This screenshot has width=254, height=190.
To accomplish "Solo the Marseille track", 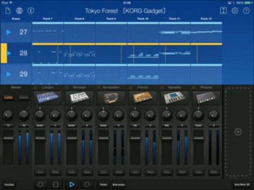I will 167,172.
